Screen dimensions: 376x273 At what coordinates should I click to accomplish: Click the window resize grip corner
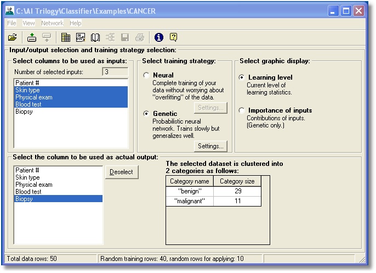point(362,259)
